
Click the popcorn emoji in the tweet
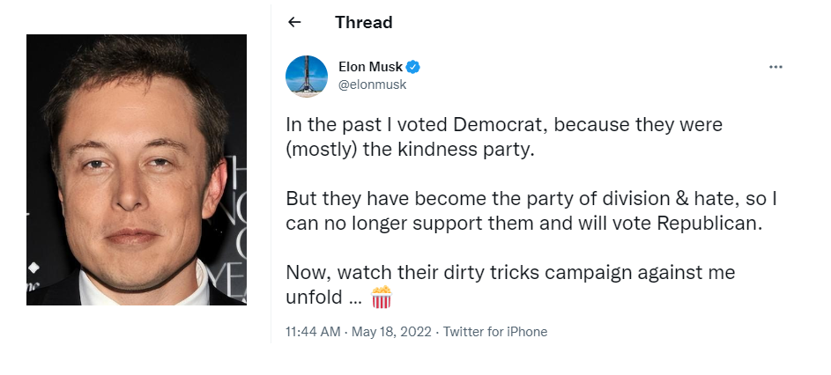381,298
